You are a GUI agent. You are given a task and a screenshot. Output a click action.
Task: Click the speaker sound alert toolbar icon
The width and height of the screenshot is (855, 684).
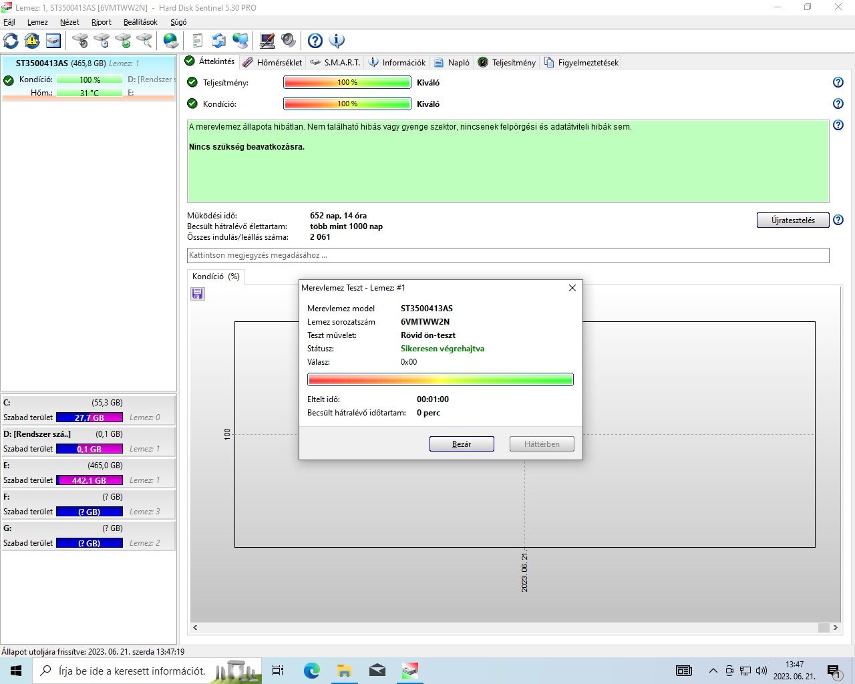pyautogui.click(x=289, y=41)
